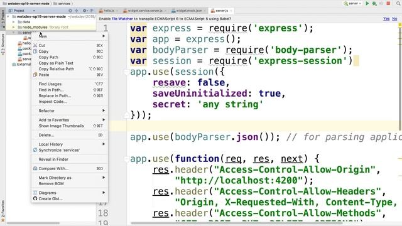Open Search Everywhere with the magnifier icon

(x=399, y=3)
